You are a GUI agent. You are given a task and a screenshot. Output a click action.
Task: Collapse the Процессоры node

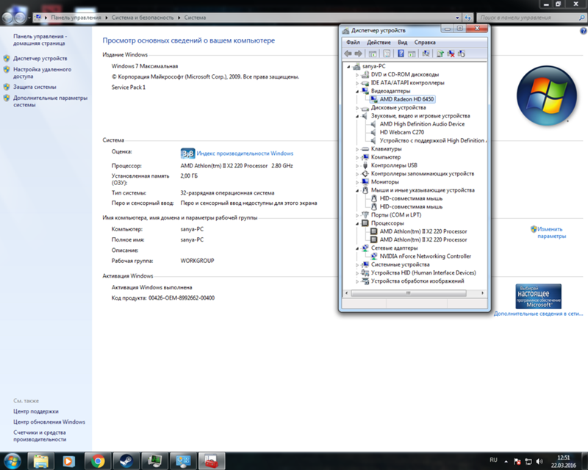pos(357,223)
